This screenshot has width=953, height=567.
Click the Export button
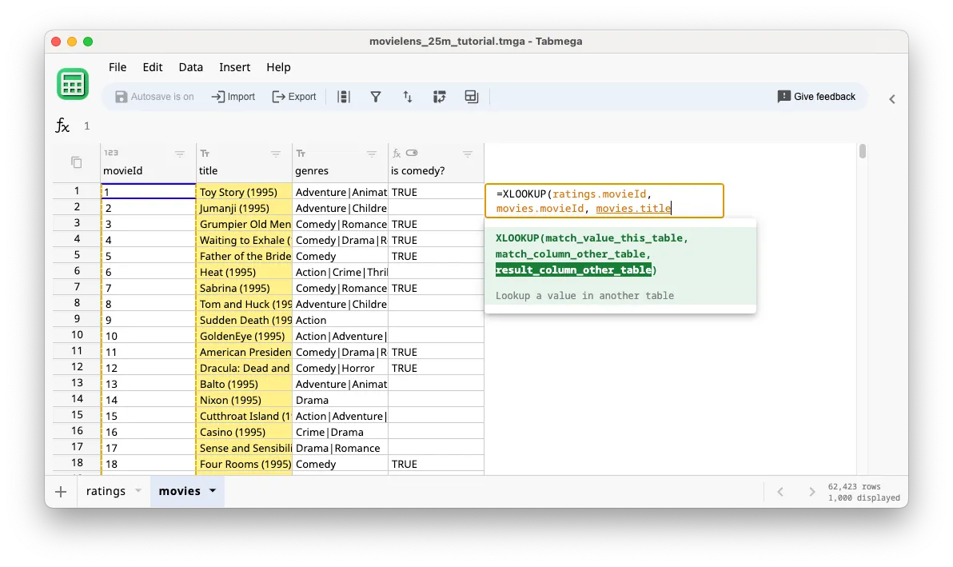click(294, 96)
